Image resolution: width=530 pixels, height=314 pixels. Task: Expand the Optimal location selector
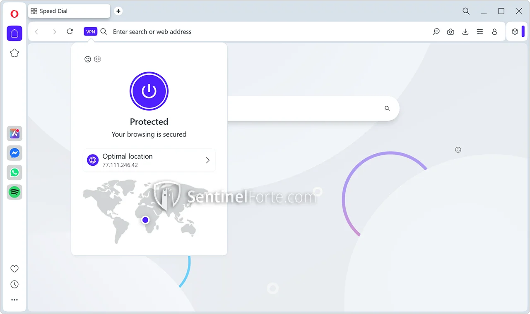149,160
